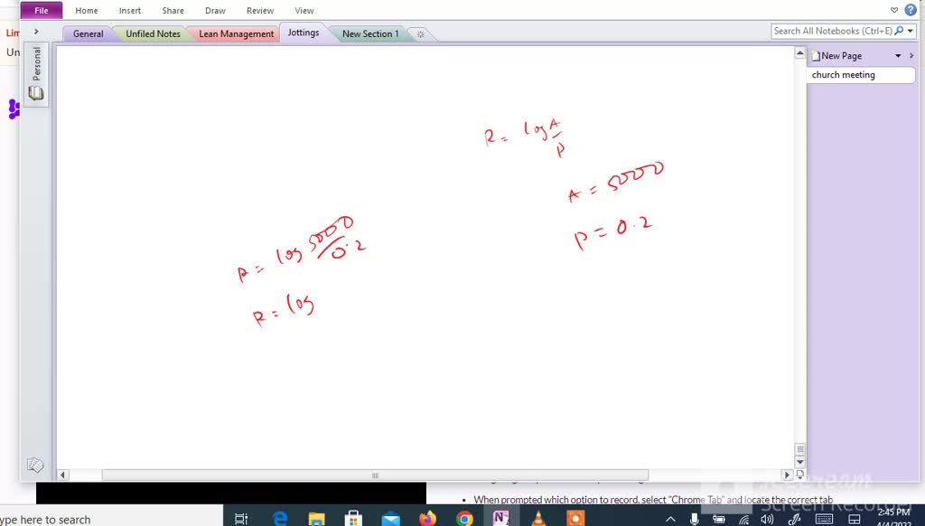Click the vertical scrollbar of the notes canvas
The height and width of the screenshot is (526, 925).
tap(800, 253)
